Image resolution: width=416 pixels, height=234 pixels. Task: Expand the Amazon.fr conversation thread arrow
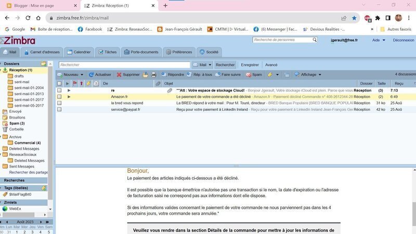69,97
